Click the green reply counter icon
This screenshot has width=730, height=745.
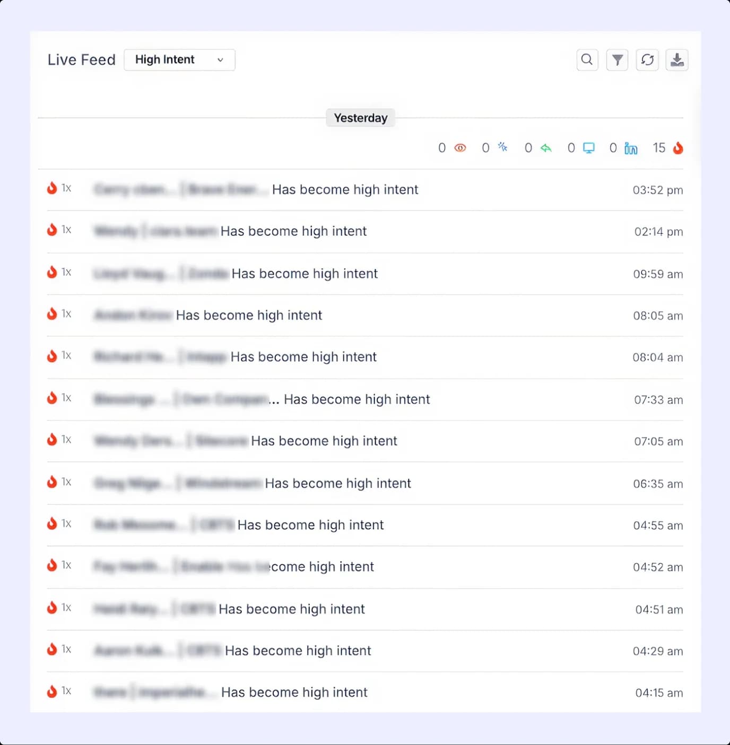[546, 148]
